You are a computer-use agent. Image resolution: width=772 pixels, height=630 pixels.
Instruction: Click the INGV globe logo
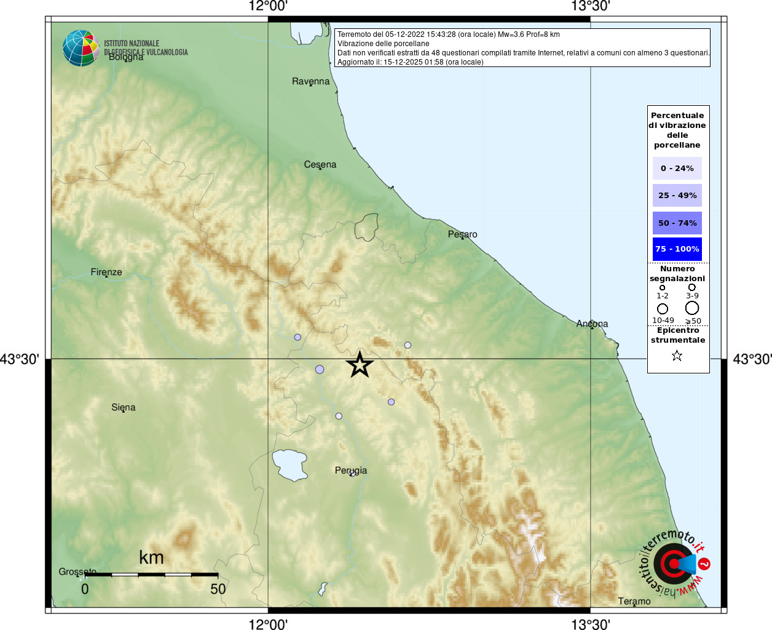pos(81,48)
